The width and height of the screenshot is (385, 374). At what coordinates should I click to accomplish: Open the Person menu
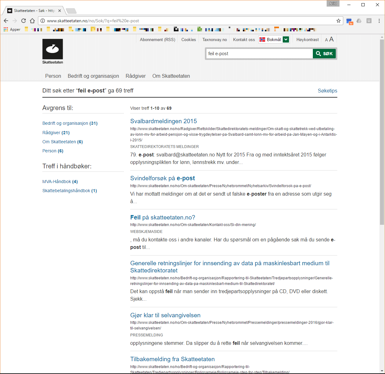53,76
